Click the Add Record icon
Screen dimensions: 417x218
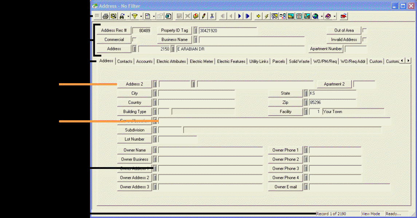point(196,16)
